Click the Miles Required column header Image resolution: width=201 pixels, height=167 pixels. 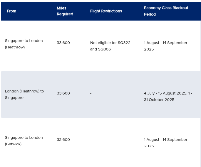[x=65, y=11]
